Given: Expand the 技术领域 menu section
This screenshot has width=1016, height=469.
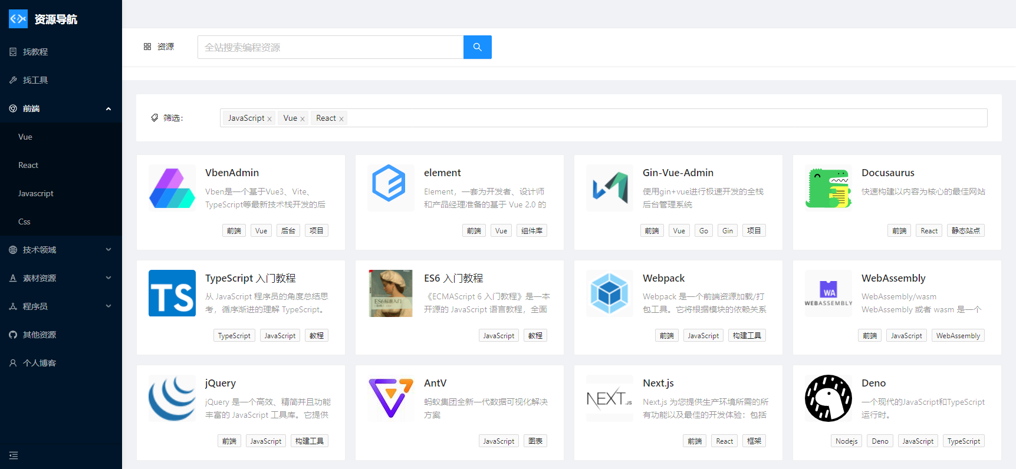Looking at the screenshot, I should pos(108,250).
